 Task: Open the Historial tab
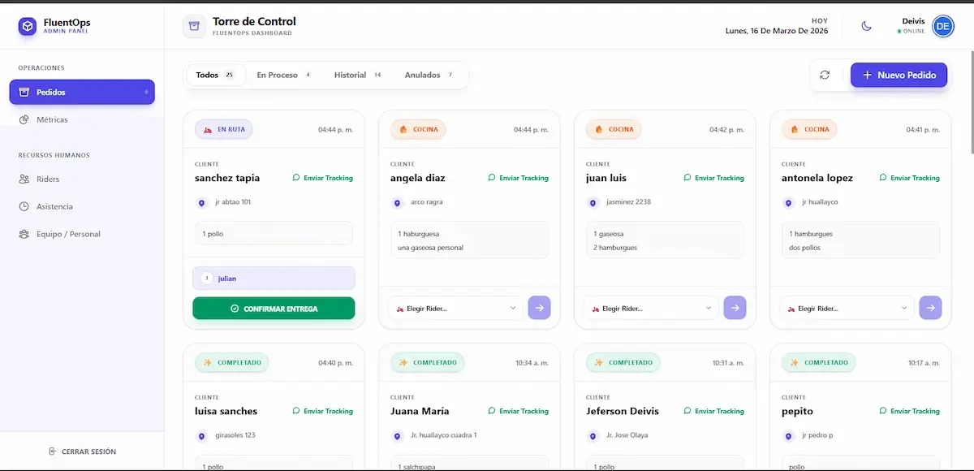click(356, 75)
